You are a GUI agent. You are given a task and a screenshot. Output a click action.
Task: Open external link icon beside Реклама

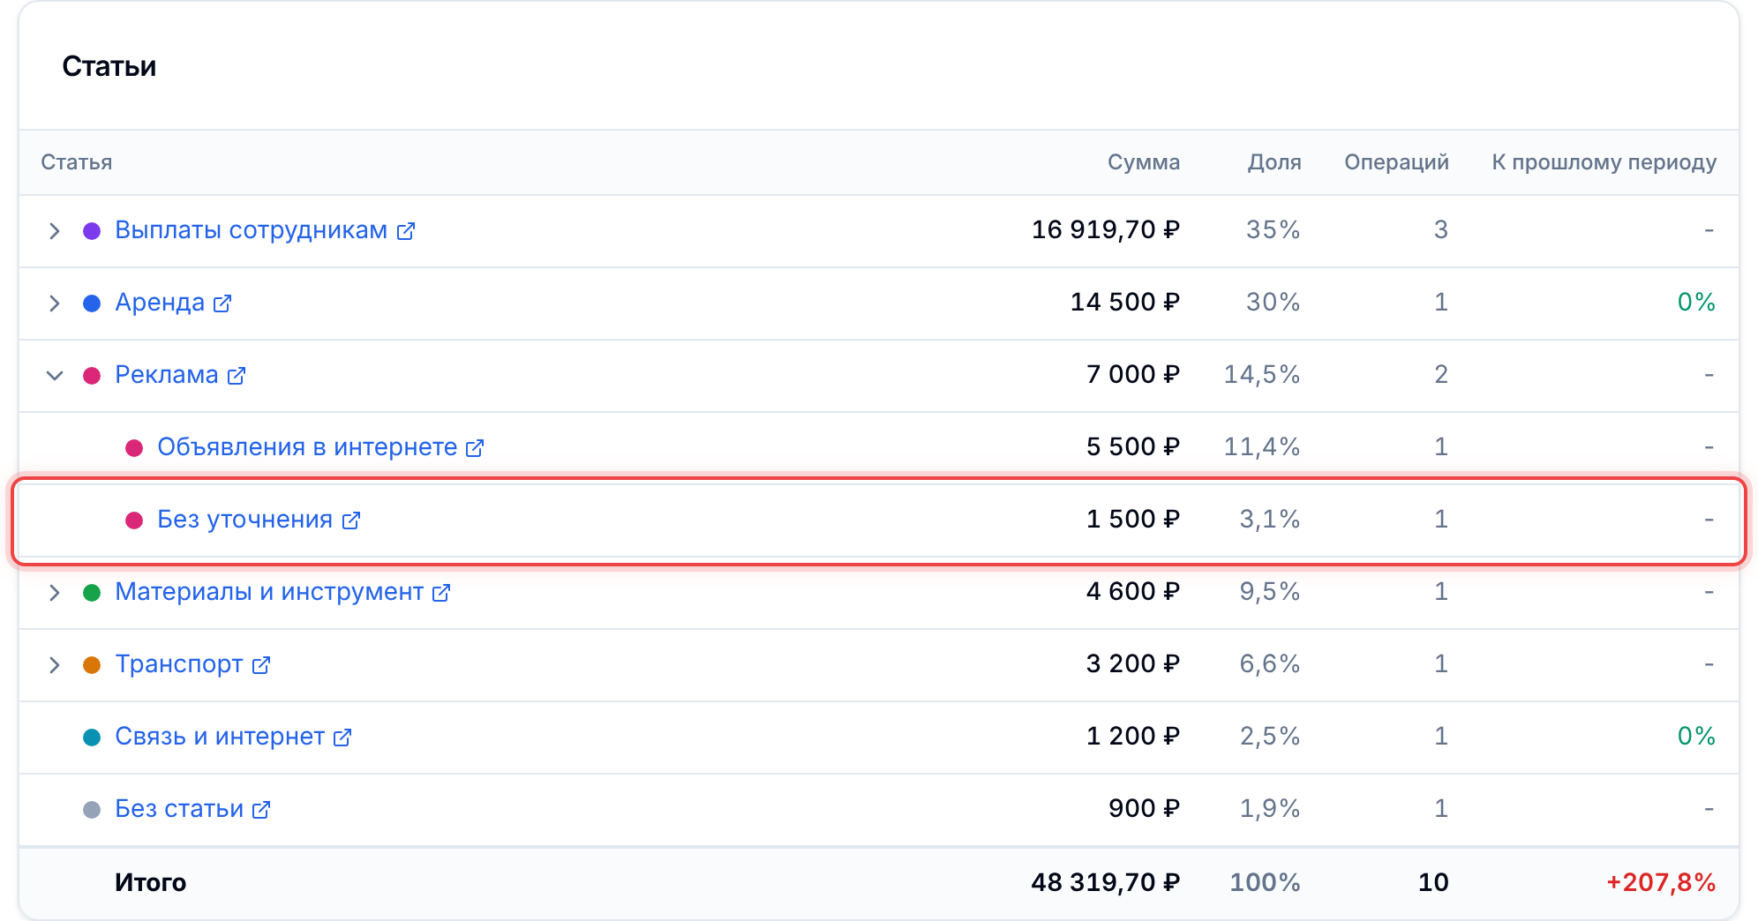(237, 376)
